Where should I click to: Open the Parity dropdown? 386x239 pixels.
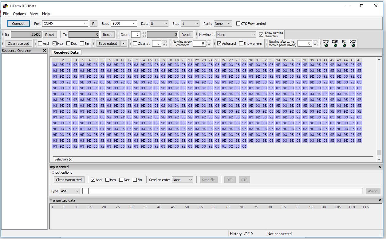[x=223, y=24]
